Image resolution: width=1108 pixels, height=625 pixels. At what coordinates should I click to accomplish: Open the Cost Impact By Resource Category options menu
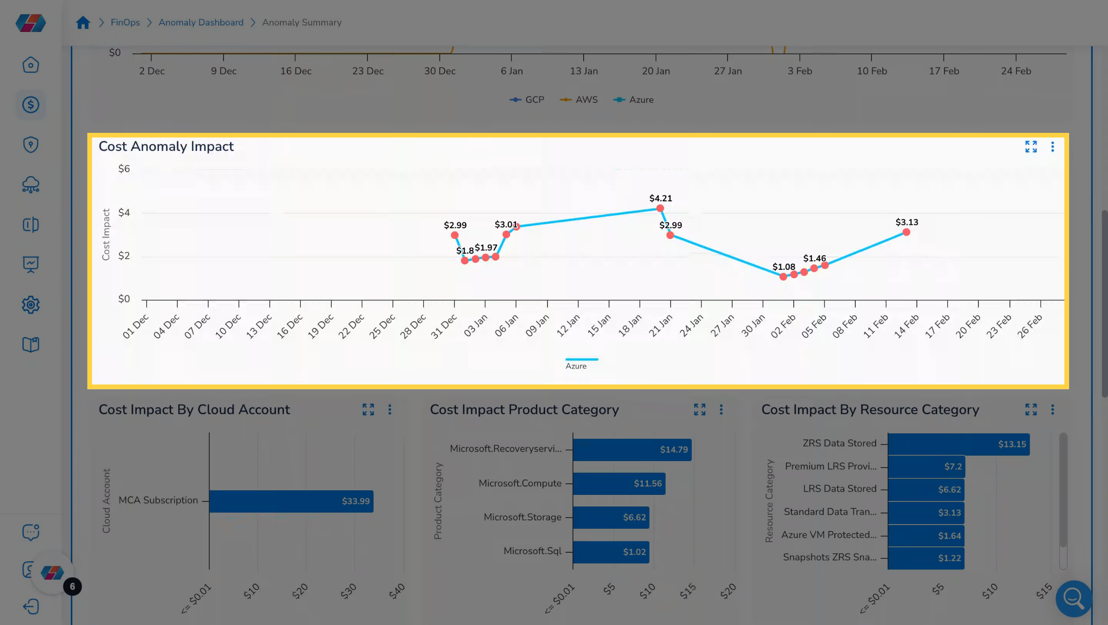coord(1052,410)
